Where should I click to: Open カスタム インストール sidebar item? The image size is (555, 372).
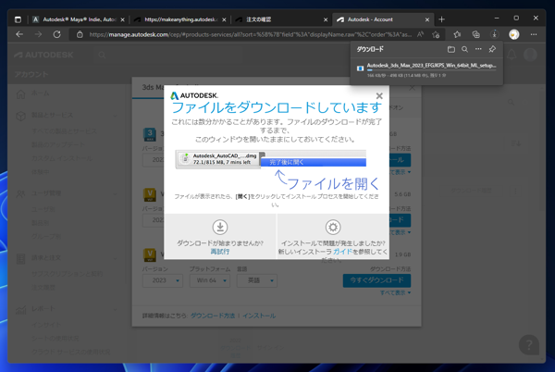pos(62,158)
